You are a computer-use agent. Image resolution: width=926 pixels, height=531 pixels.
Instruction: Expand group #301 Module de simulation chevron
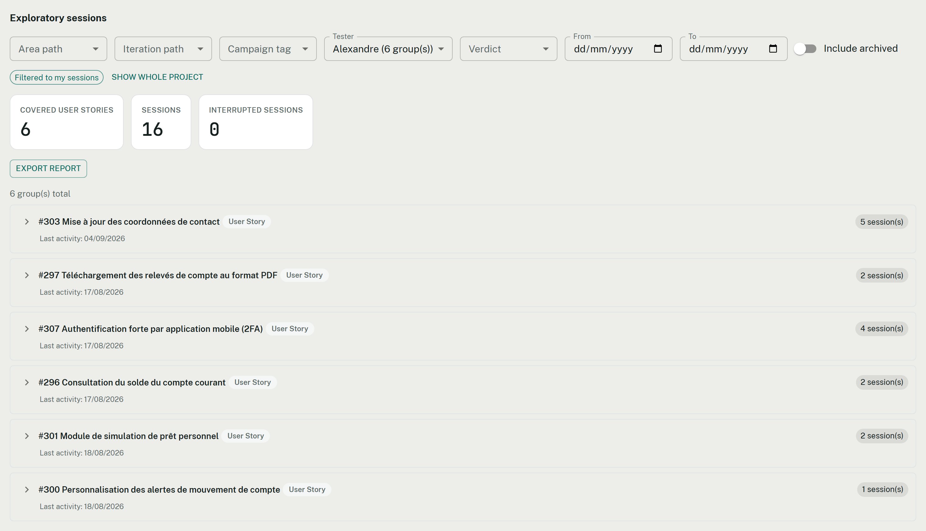[x=27, y=436]
